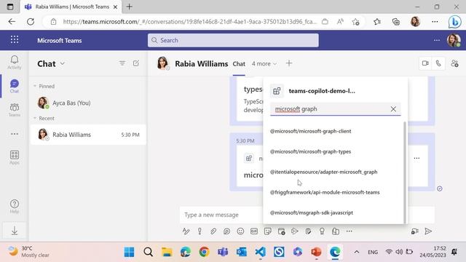The height and width of the screenshot is (262, 466).
Task: Click the browser address bar
Action: 189,22
